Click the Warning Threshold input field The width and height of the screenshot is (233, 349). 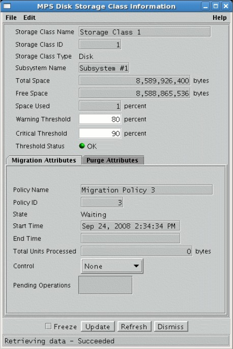(x=100, y=119)
